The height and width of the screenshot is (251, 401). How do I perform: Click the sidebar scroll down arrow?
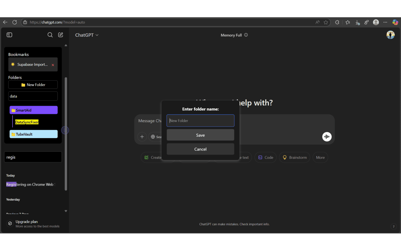(x=66, y=211)
